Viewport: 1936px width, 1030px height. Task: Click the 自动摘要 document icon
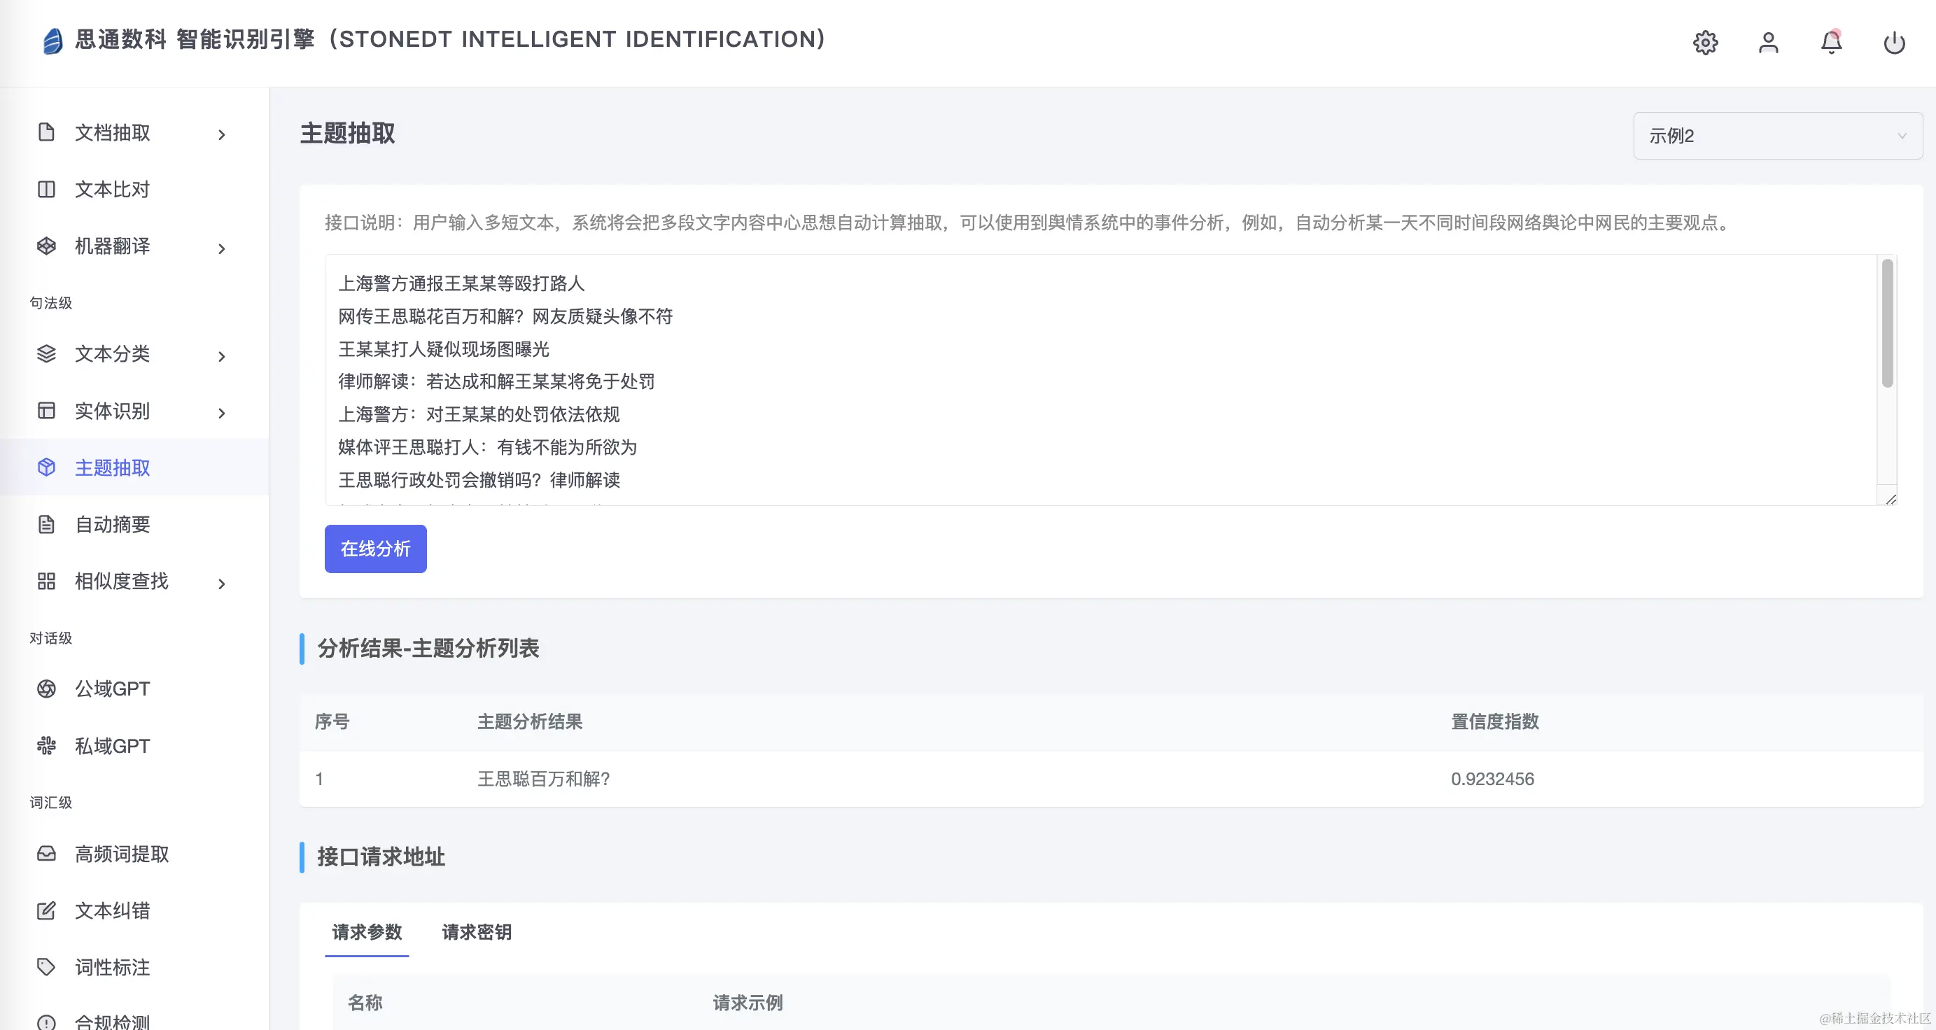click(x=47, y=524)
